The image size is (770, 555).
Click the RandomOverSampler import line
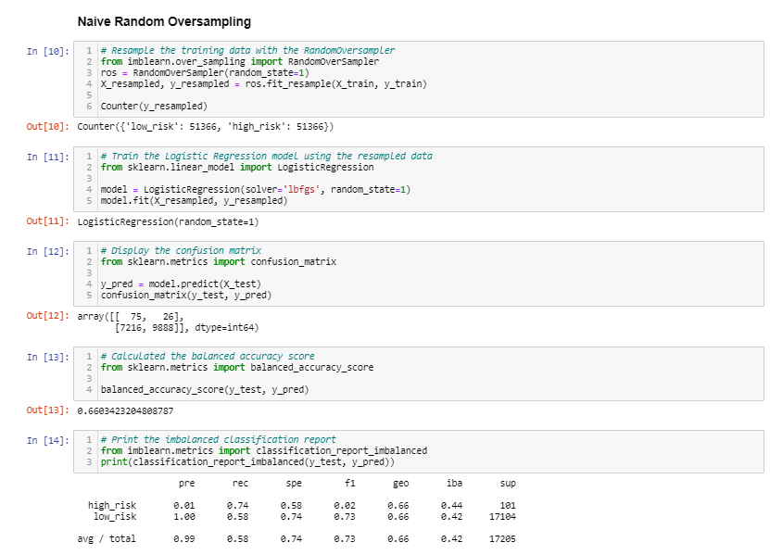click(240, 61)
